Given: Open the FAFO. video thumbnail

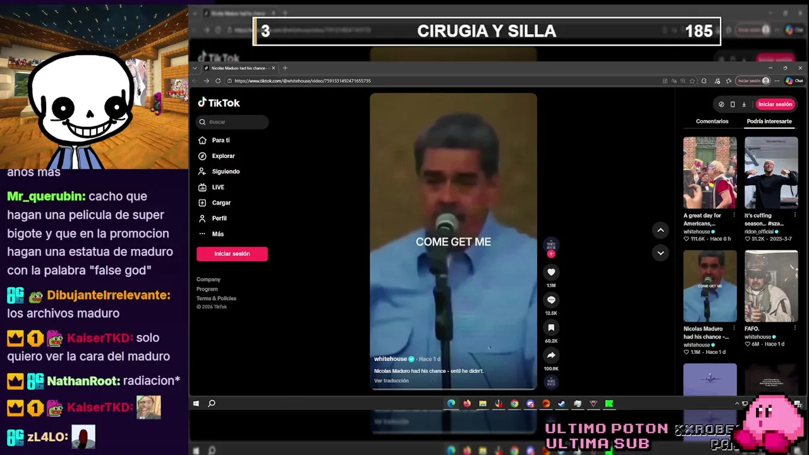Looking at the screenshot, I should (x=771, y=286).
